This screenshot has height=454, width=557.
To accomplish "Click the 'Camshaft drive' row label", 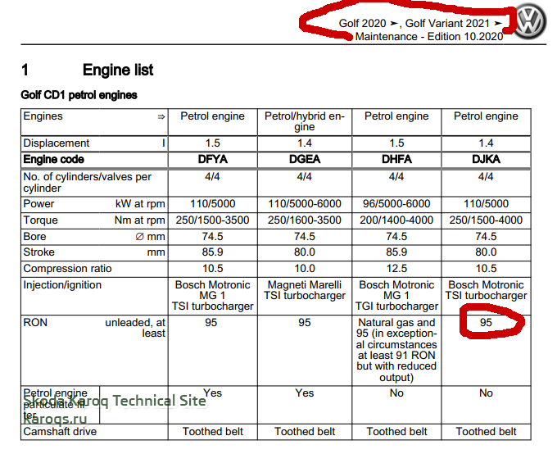I will [60, 432].
